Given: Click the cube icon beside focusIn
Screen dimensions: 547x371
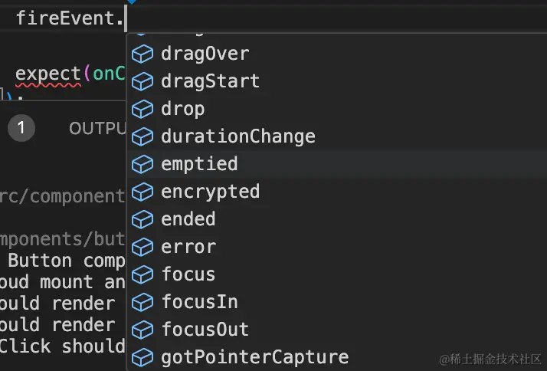Looking at the screenshot, I should 142,302.
